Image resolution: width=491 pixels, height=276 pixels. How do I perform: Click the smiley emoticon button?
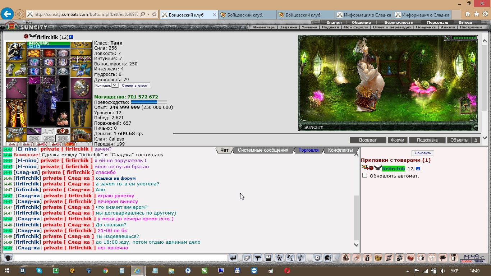317,258
